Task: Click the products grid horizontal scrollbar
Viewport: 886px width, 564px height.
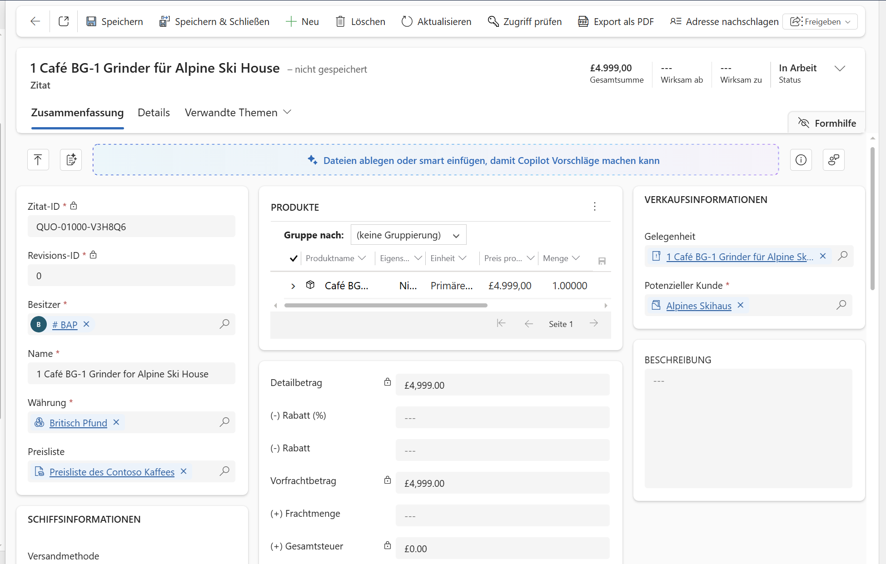Action: pyautogui.click(x=385, y=306)
